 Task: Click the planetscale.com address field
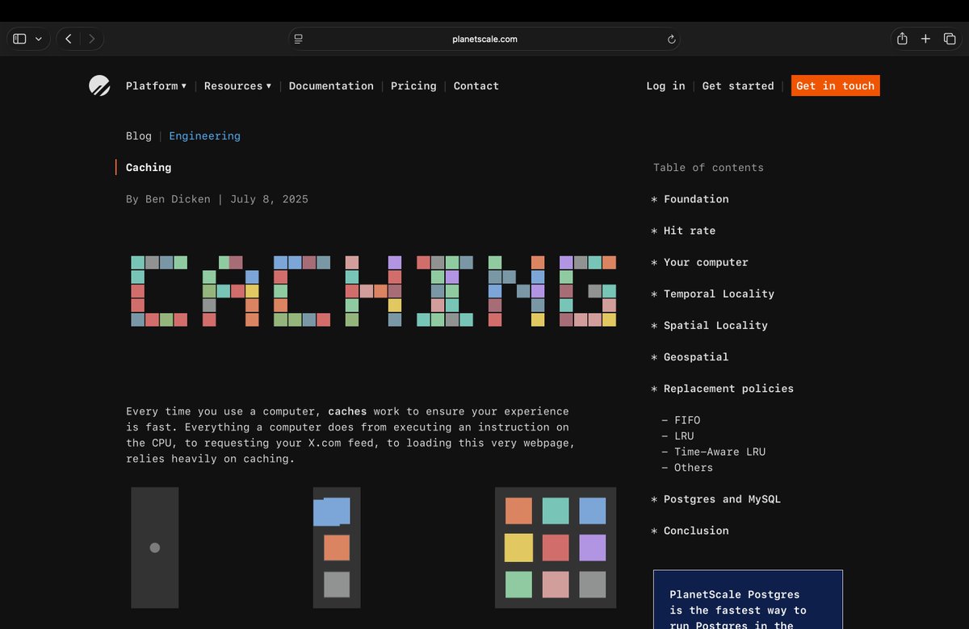pos(484,39)
